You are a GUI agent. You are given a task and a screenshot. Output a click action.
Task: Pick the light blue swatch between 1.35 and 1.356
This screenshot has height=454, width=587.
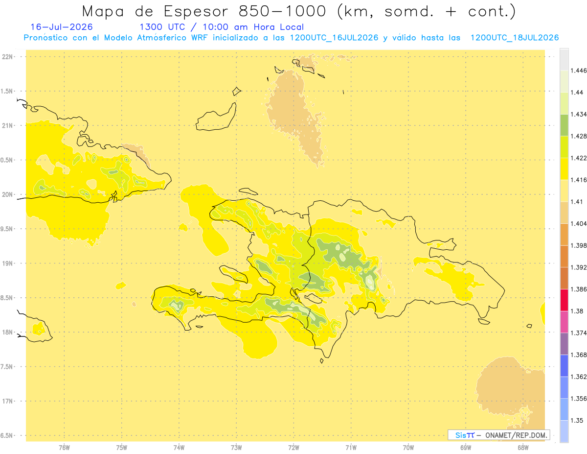pos(564,409)
